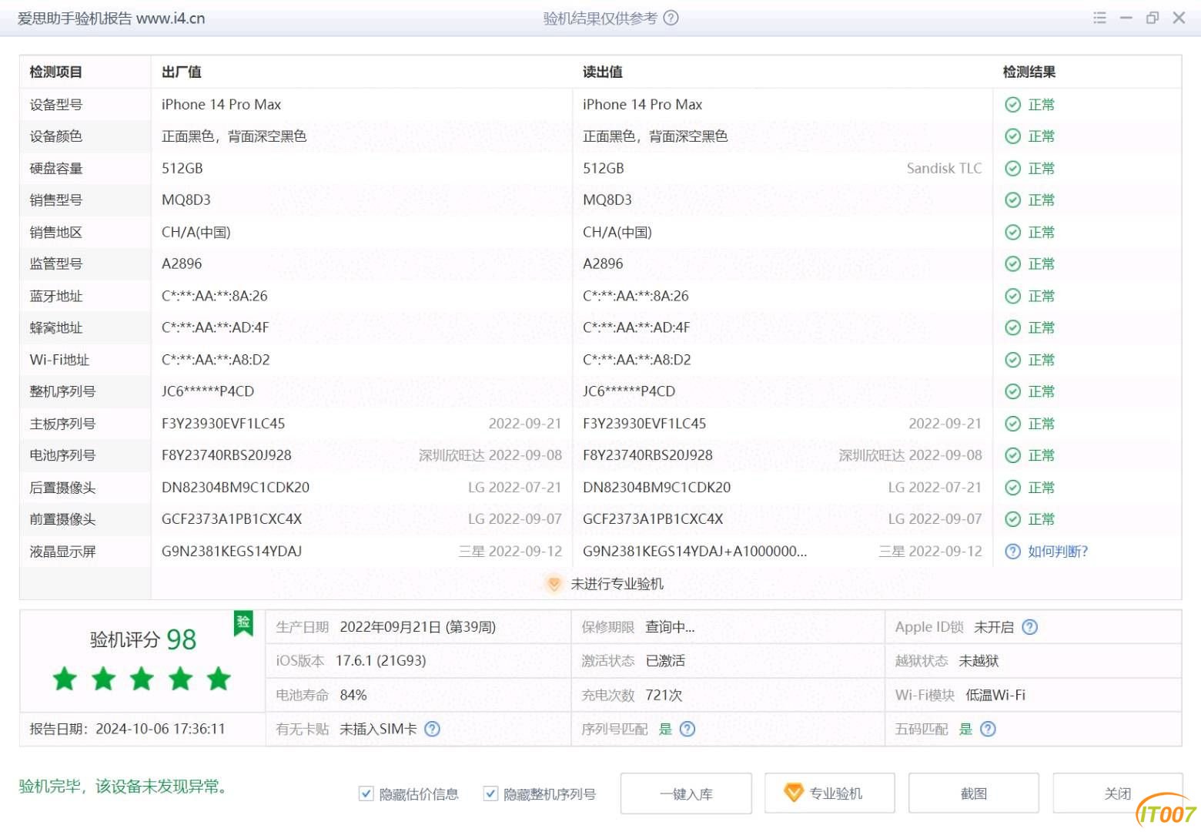
Task: Click 电池寿命 84% value
Action: (353, 695)
